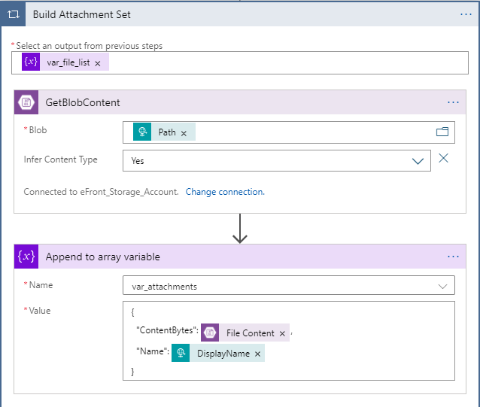Click the Append to array variable icon
This screenshot has height=407, width=480.
click(x=27, y=257)
